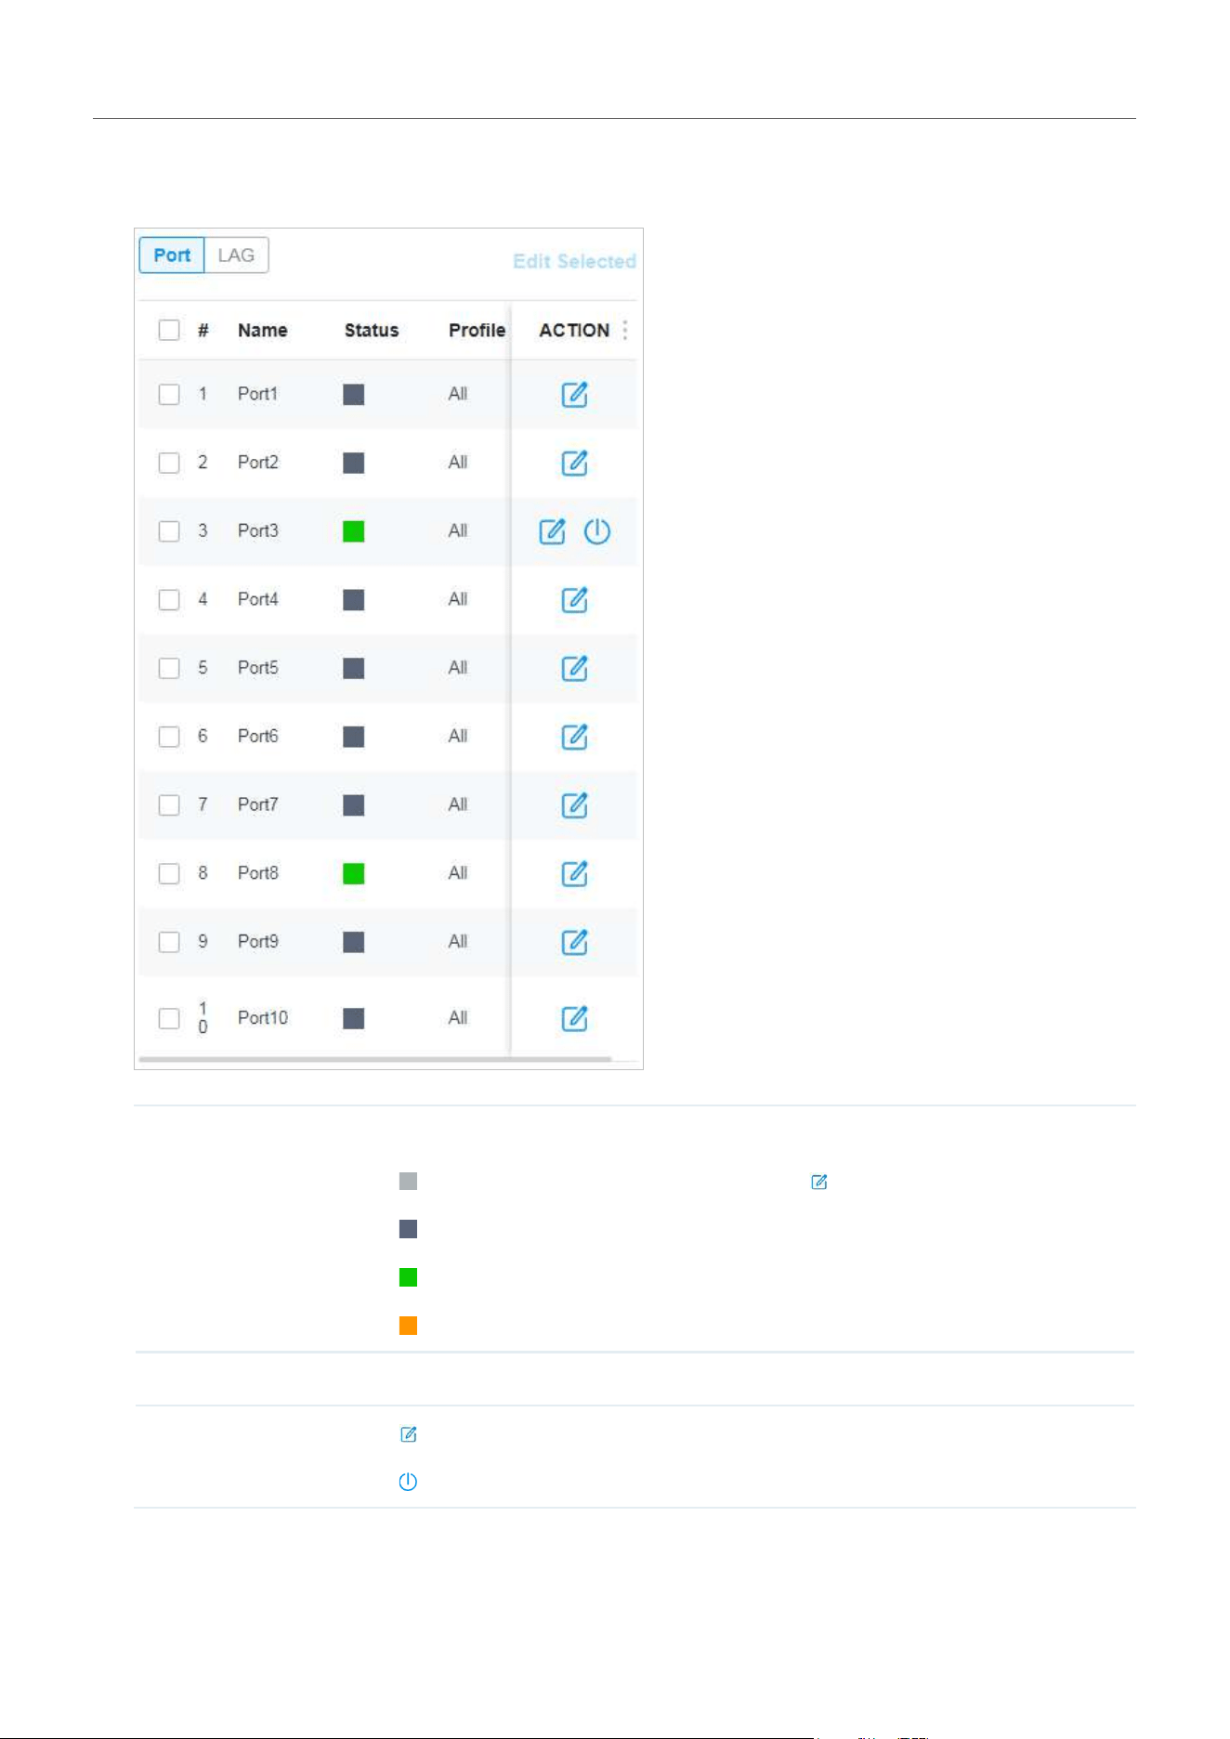The height and width of the screenshot is (1739, 1230).
Task: Open the edit icon for Port3
Action: (552, 531)
